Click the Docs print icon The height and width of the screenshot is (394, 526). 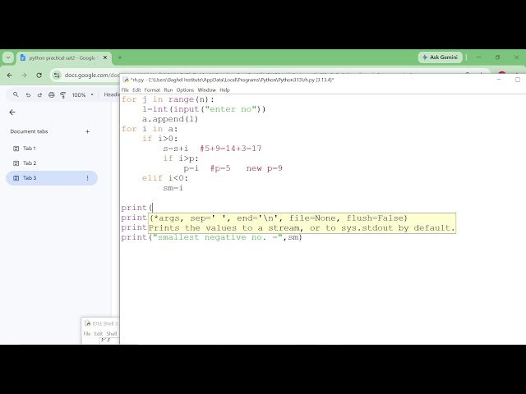[51, 95]
